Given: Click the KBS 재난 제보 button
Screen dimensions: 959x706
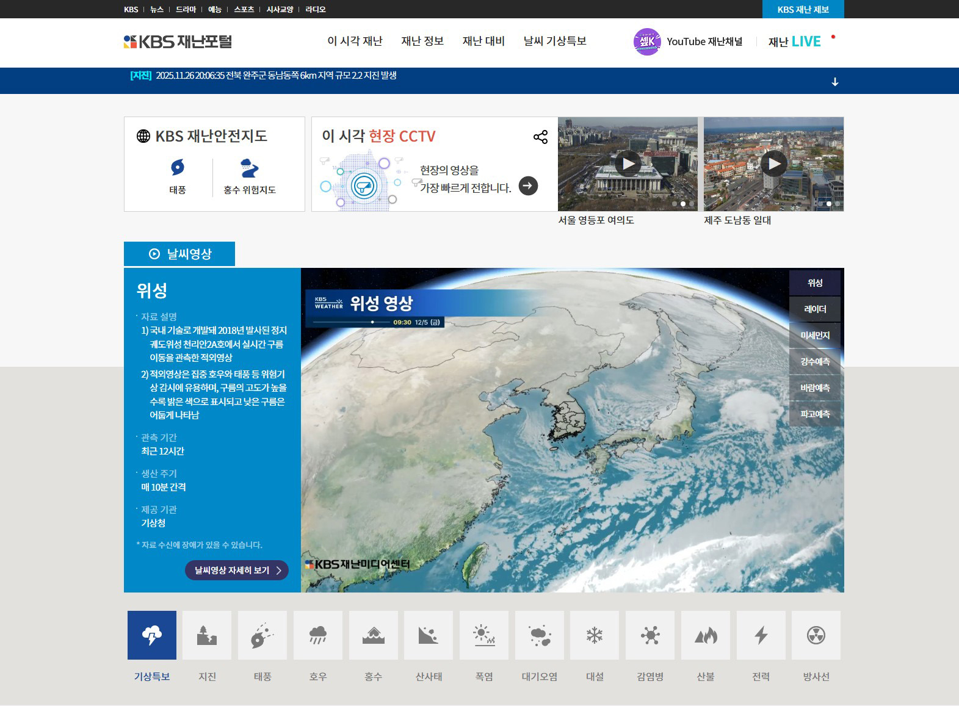Looking at the screenshot, I should pyautogui.click(x=803, y=9).
